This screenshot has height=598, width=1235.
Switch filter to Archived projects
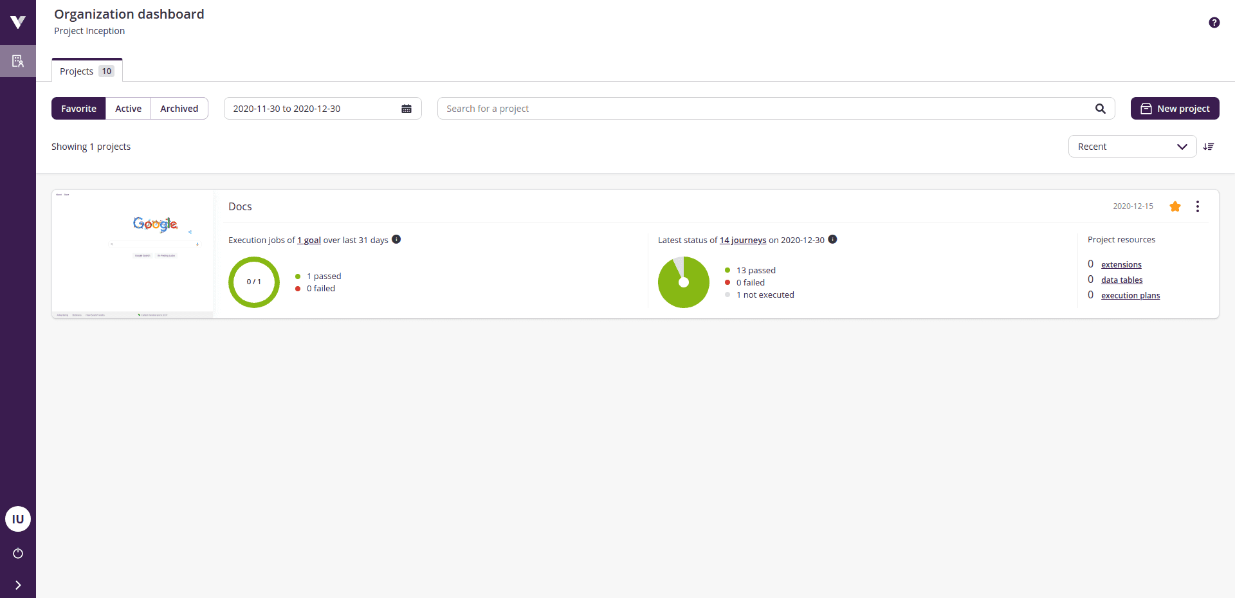coord(179,108)
